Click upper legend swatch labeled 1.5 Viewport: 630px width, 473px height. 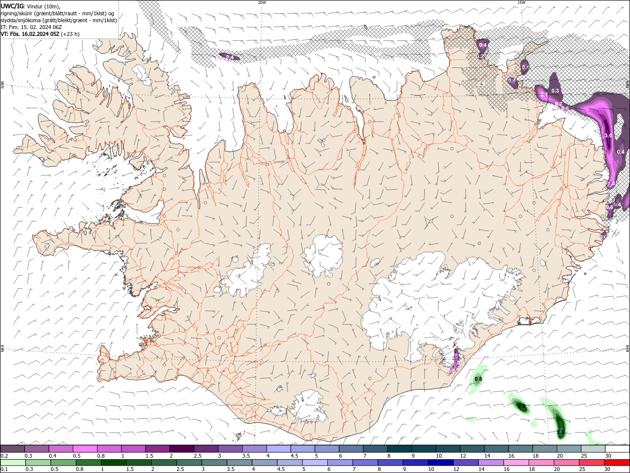(x=157, y=449)
